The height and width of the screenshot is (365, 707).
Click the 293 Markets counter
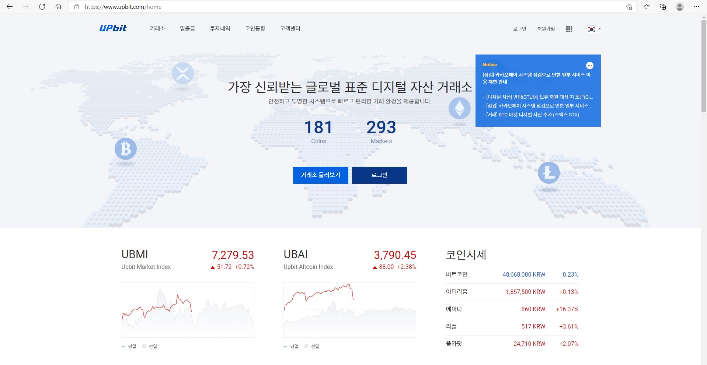(381, 131)
